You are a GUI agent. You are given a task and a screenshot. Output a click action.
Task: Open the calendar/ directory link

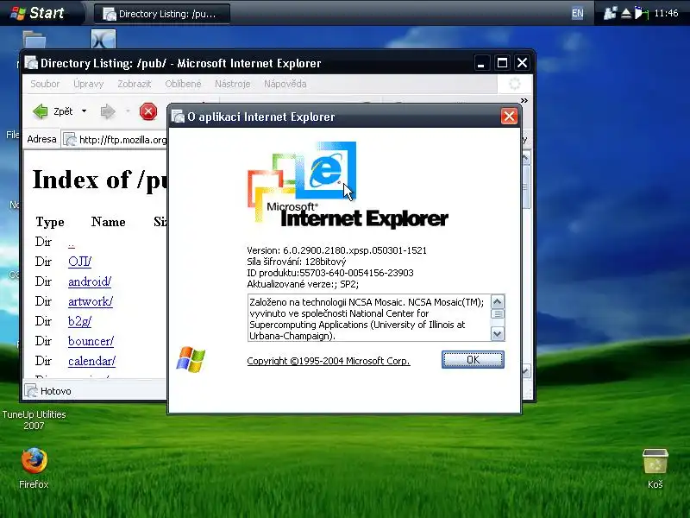click(x=91, y=361)
